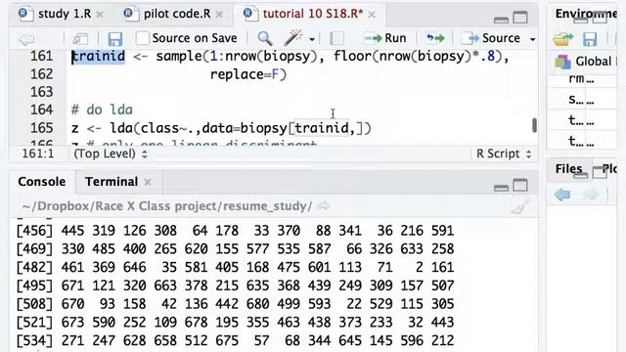Save the current script
Viewport: 626px width, 352px height.
click(115, 39)
